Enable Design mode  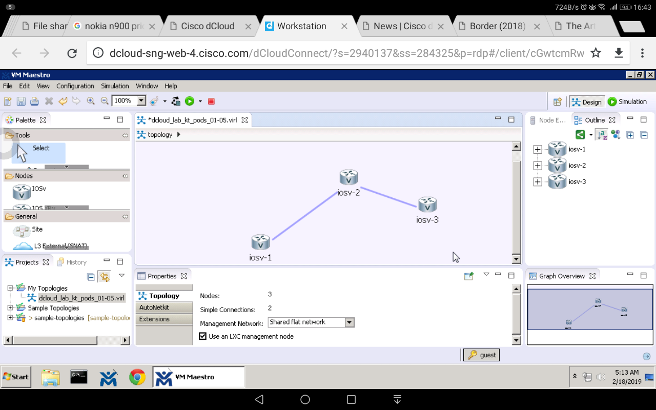(586, 101)
